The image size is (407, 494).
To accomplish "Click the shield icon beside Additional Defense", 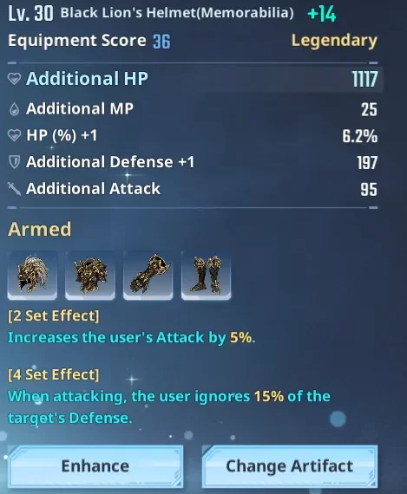I will click(x=14, y=162).
